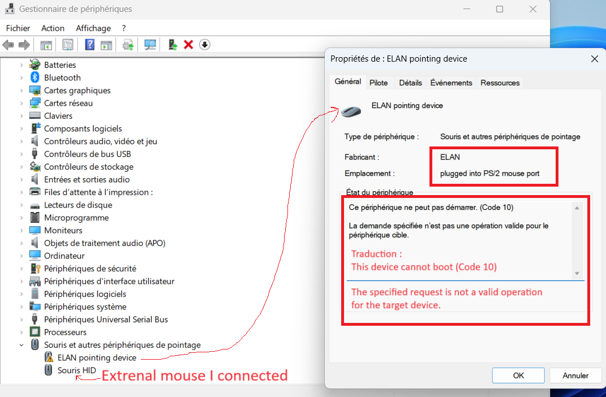This screenshot has height=397, width=606.
Task: Click the Uninstall device red X icon
Action: [x=188, y=45]
